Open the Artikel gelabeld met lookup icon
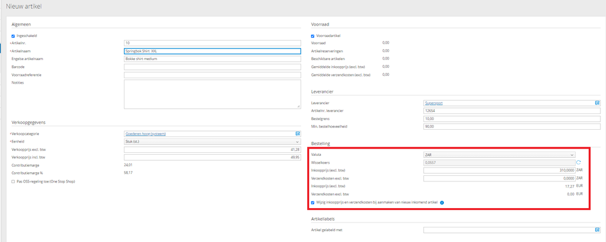 pos(597,230)
